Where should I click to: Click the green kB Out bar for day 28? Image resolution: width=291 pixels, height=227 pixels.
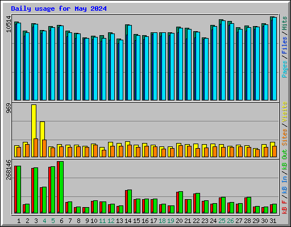[249, 205]
